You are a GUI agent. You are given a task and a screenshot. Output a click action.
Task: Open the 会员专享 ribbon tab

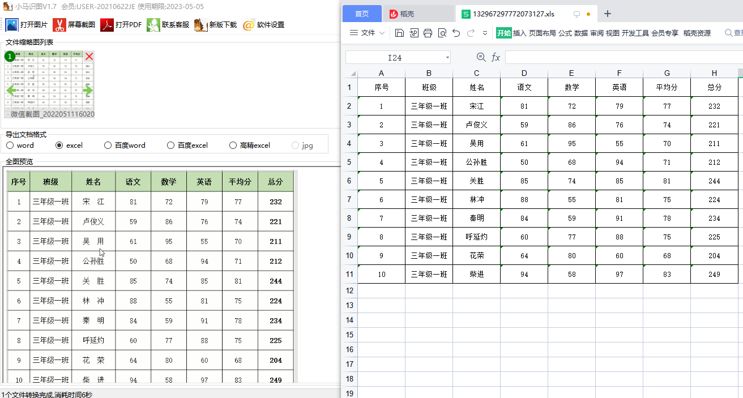tap(665, 33)
